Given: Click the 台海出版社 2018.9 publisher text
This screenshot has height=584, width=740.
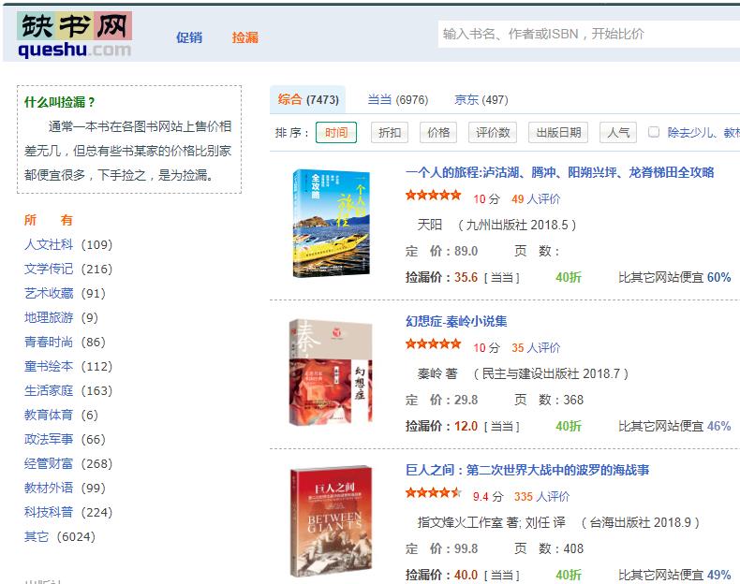Looking at the screenshot, I should (x=641, y=522).
